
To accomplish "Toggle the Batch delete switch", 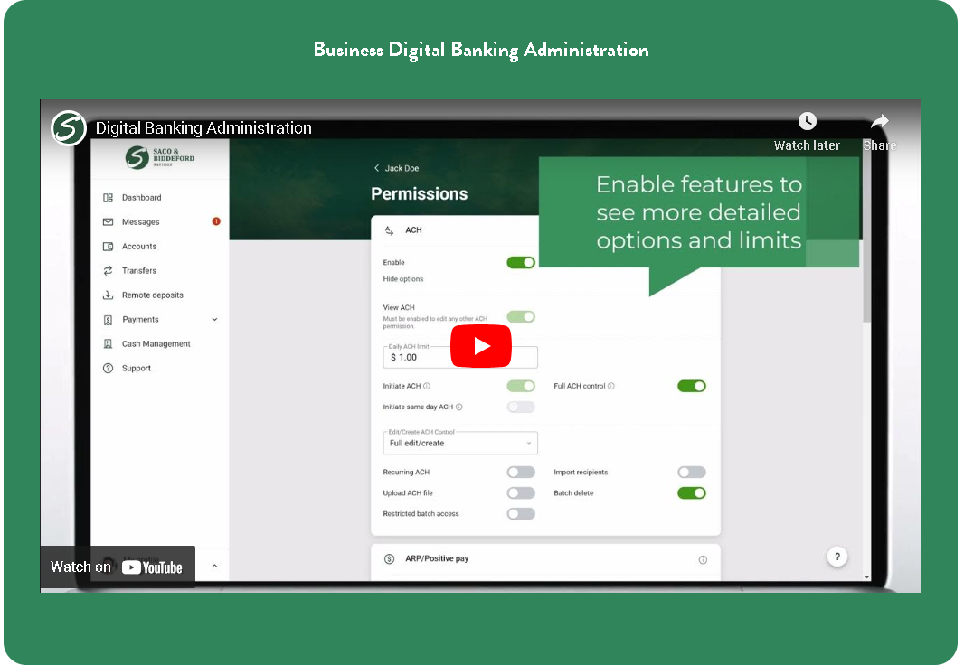I will pos(692,492).
